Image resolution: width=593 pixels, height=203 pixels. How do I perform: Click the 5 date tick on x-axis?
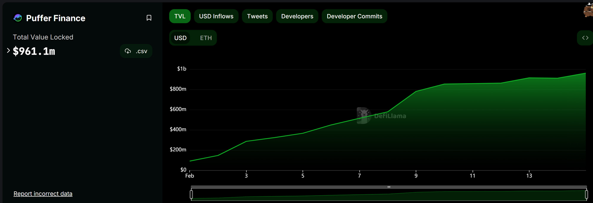click(x=303, y=176)
